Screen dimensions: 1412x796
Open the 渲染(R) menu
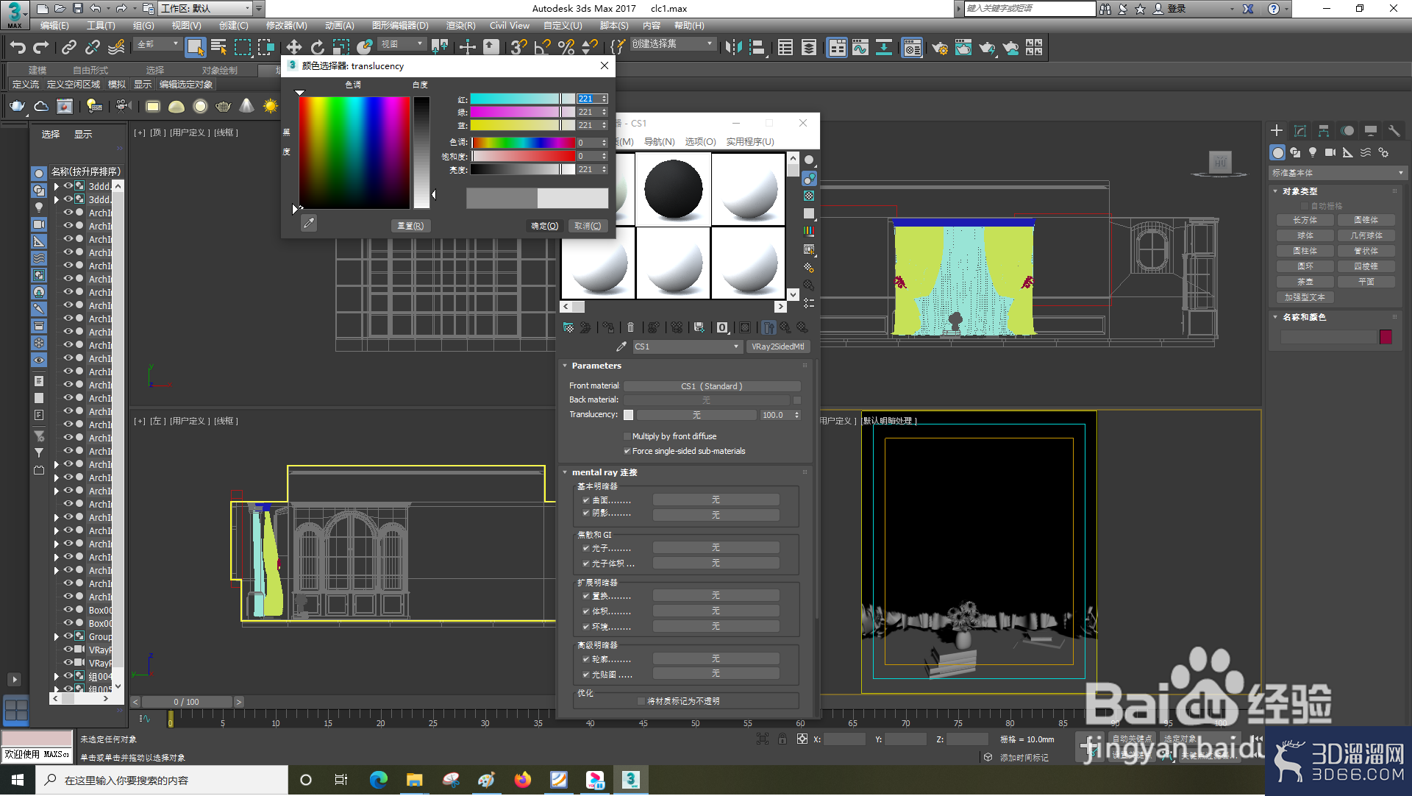(x=461, y=25)
